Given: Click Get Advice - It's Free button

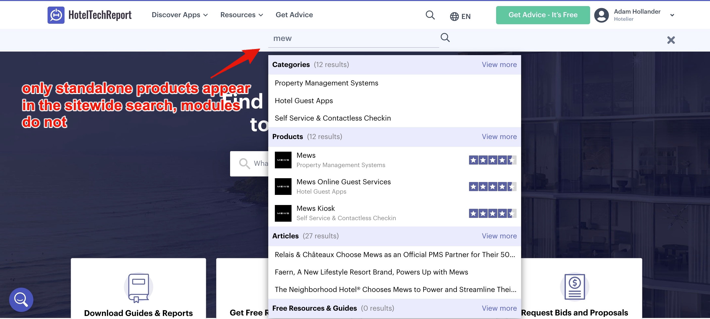Looking at the screenshot, I should [543, 15].
